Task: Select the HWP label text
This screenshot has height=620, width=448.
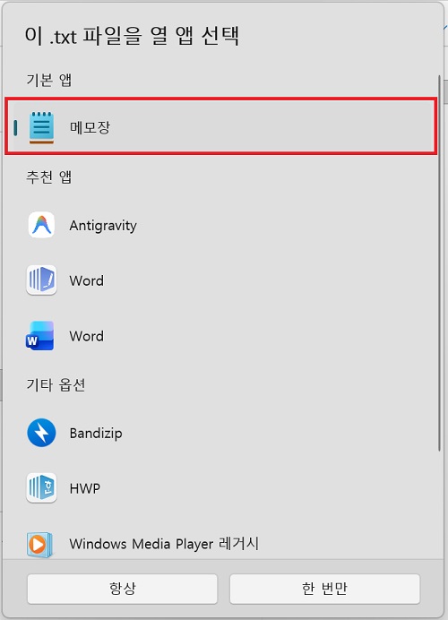Action: pos(84,488)
